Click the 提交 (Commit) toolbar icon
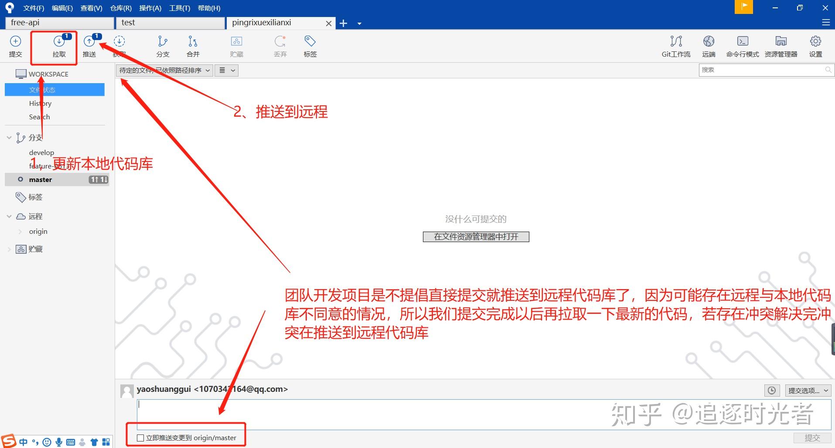Screen dimensions: 835x448 [x=15, y=46]
